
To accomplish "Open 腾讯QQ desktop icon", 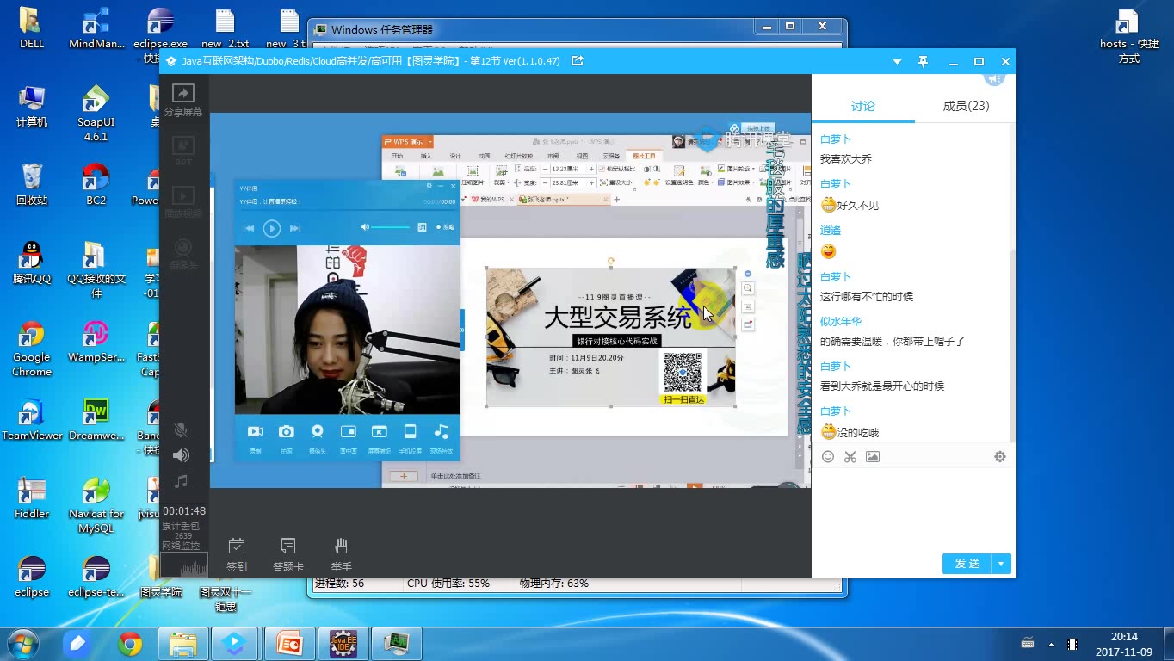I will pos(32,263).
